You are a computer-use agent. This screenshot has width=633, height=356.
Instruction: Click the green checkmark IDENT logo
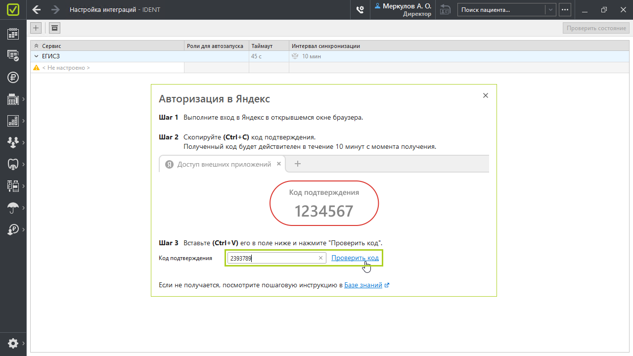pos(13,10)
